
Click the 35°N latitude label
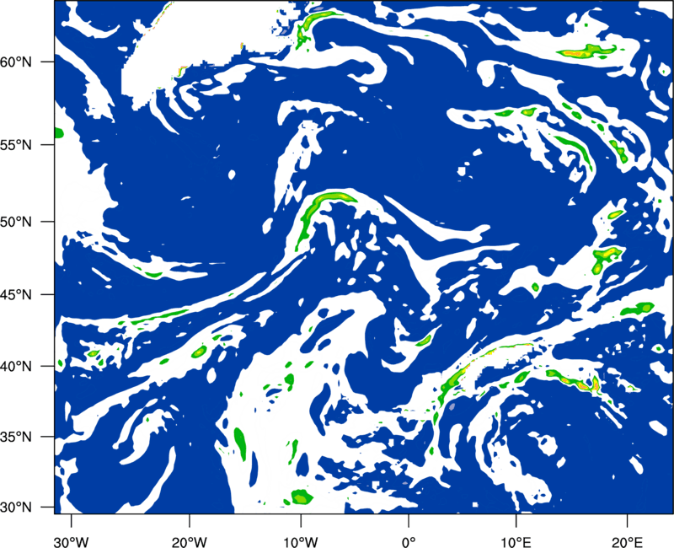[x=16, y=438]
